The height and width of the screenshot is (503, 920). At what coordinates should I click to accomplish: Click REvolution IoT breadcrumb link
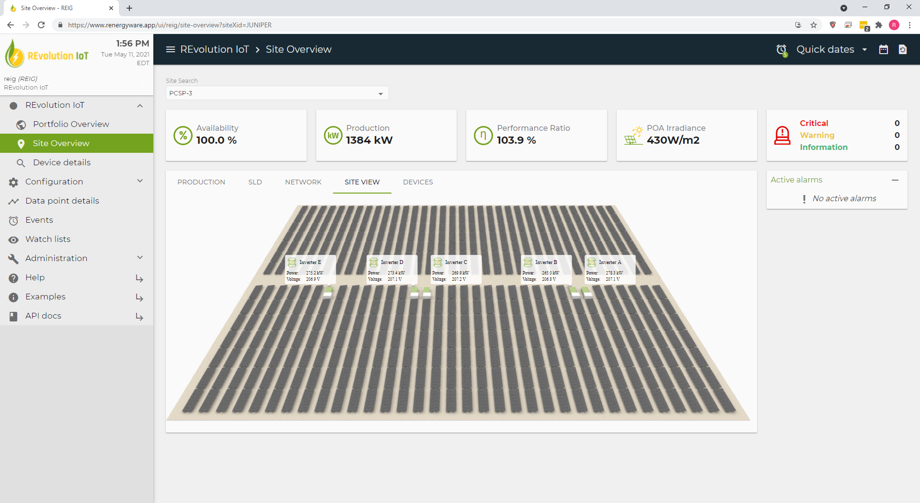coord(215,49)
